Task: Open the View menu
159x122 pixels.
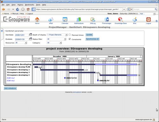Action: 13,5
